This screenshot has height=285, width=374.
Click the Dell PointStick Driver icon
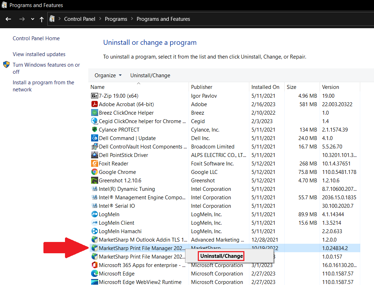(95, 155)
